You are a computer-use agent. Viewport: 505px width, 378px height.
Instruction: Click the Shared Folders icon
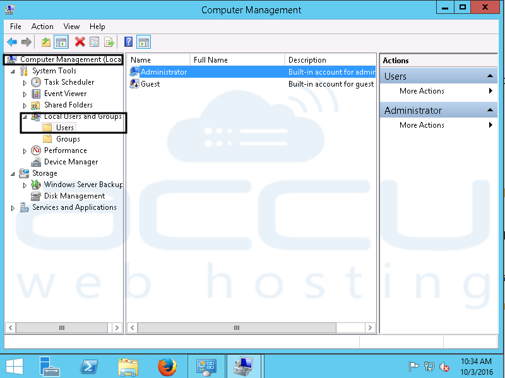[x=35, y=105]
